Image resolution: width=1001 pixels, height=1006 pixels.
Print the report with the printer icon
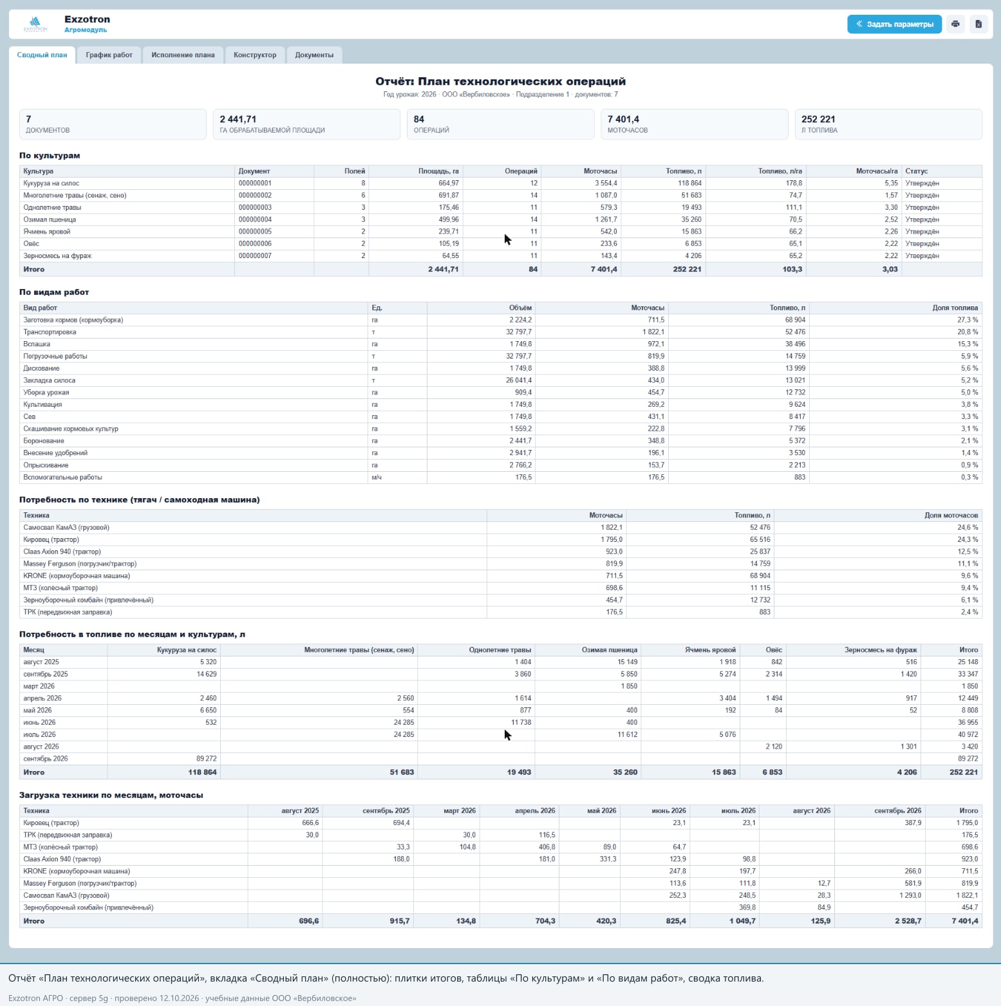955,24
